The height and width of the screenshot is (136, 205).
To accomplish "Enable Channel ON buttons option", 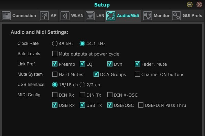I will click(137, 74).
